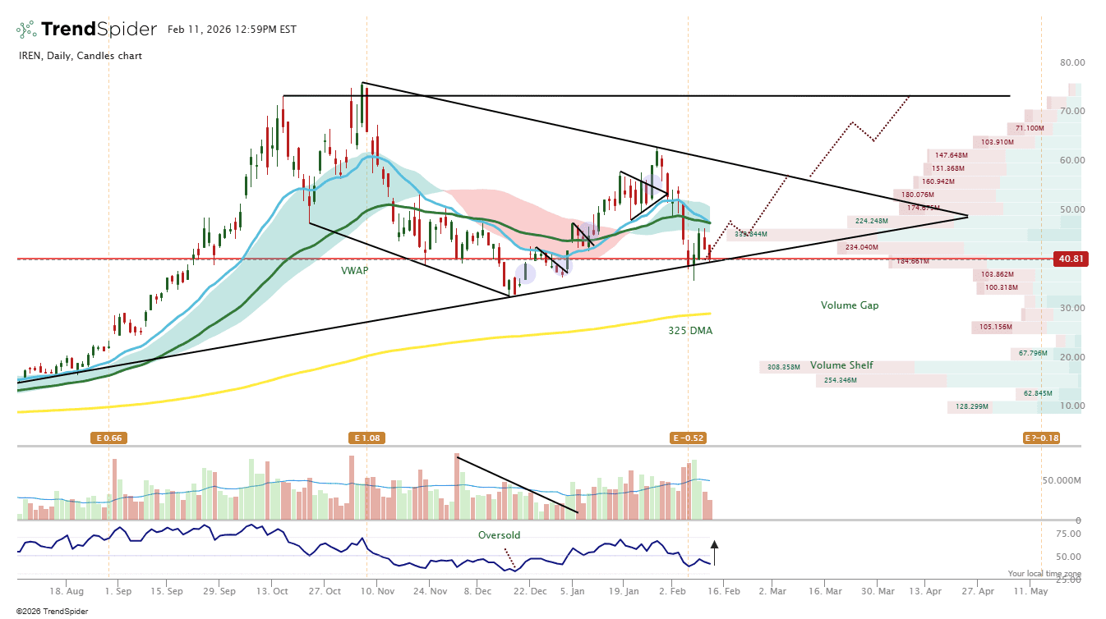Click the IREN, Daily, Candles chart title
The height and width of the screenshot is (619, 1106).
[x=81, y=56]
